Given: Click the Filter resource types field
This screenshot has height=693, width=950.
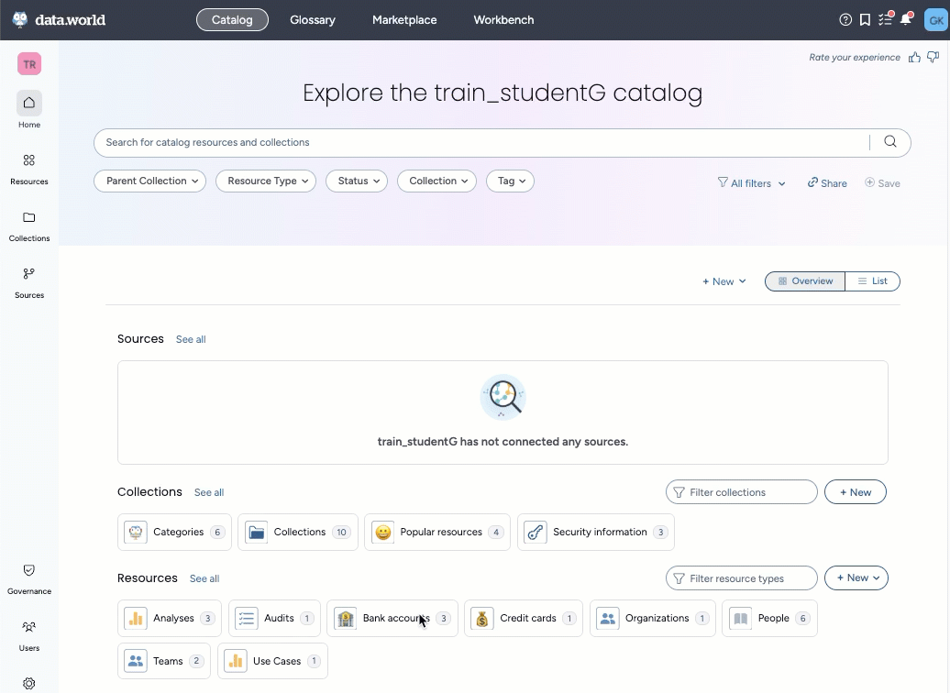Looking at the screenshot, I should click(741, 578).
